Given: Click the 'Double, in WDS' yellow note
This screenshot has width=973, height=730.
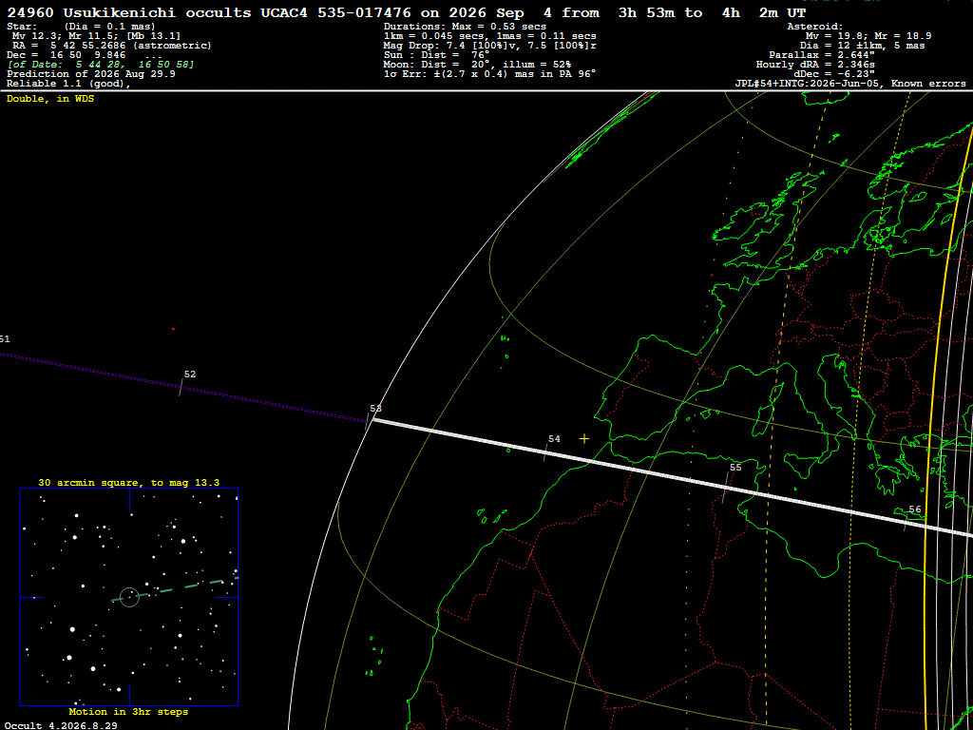Looking at the screenshot, I should pyautogui.click(x=50, y=99).
